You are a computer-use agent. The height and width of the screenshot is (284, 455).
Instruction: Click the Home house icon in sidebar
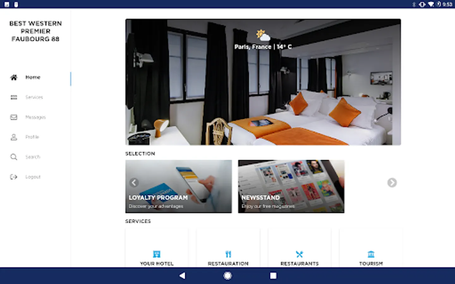(14, 77)
